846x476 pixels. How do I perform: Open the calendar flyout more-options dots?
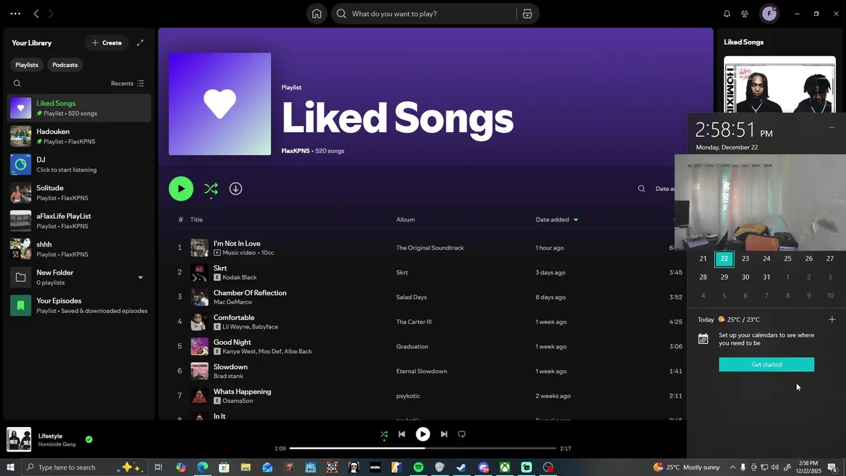point(831,128)
